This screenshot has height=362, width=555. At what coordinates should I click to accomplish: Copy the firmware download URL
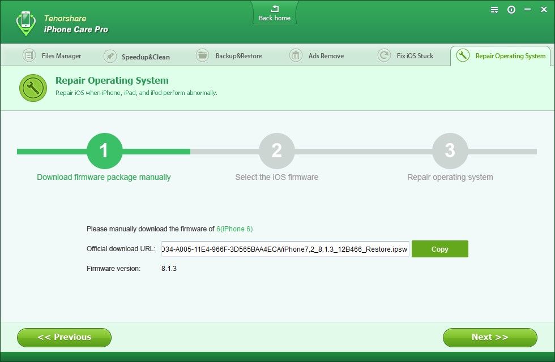tap(439, 249)
